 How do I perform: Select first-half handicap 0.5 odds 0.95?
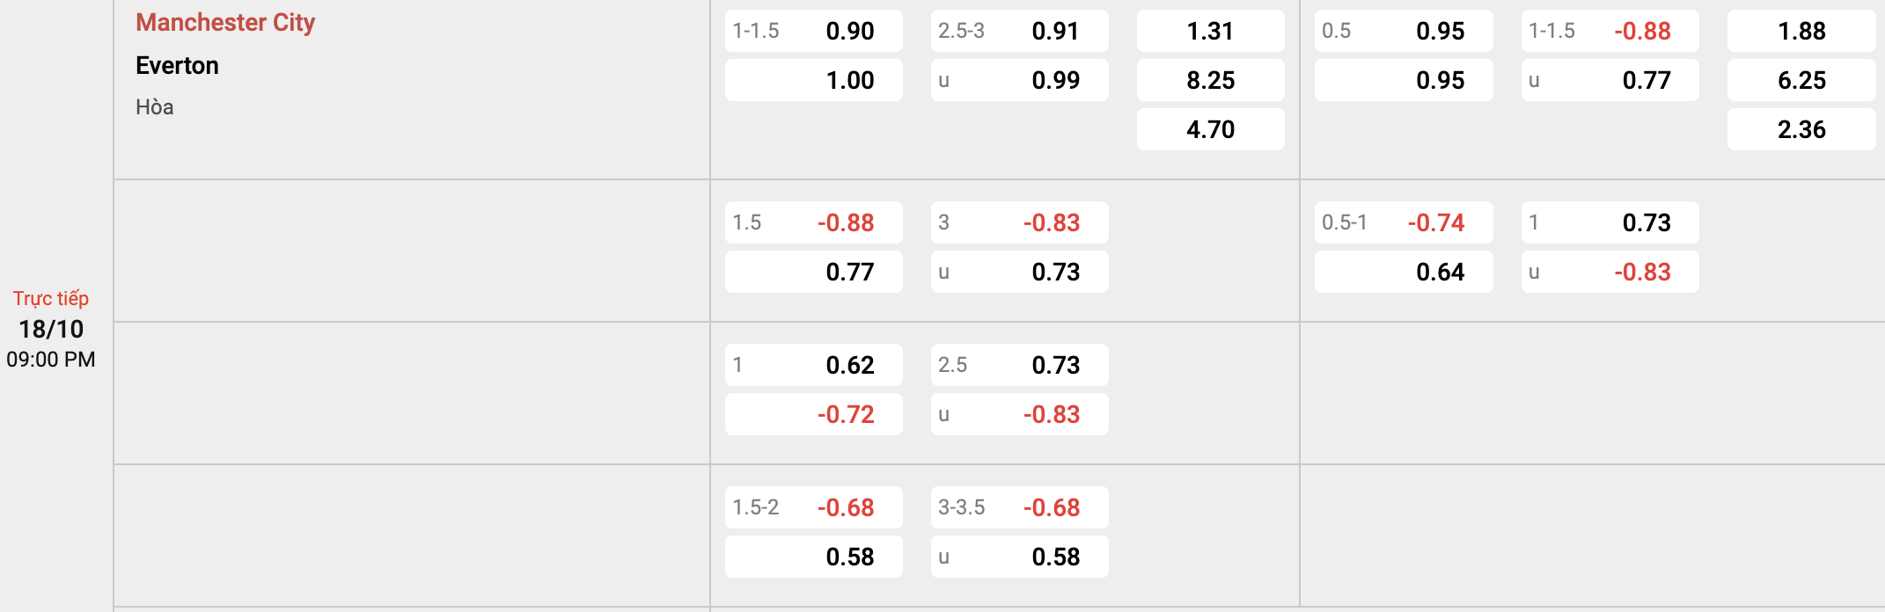1404,31
